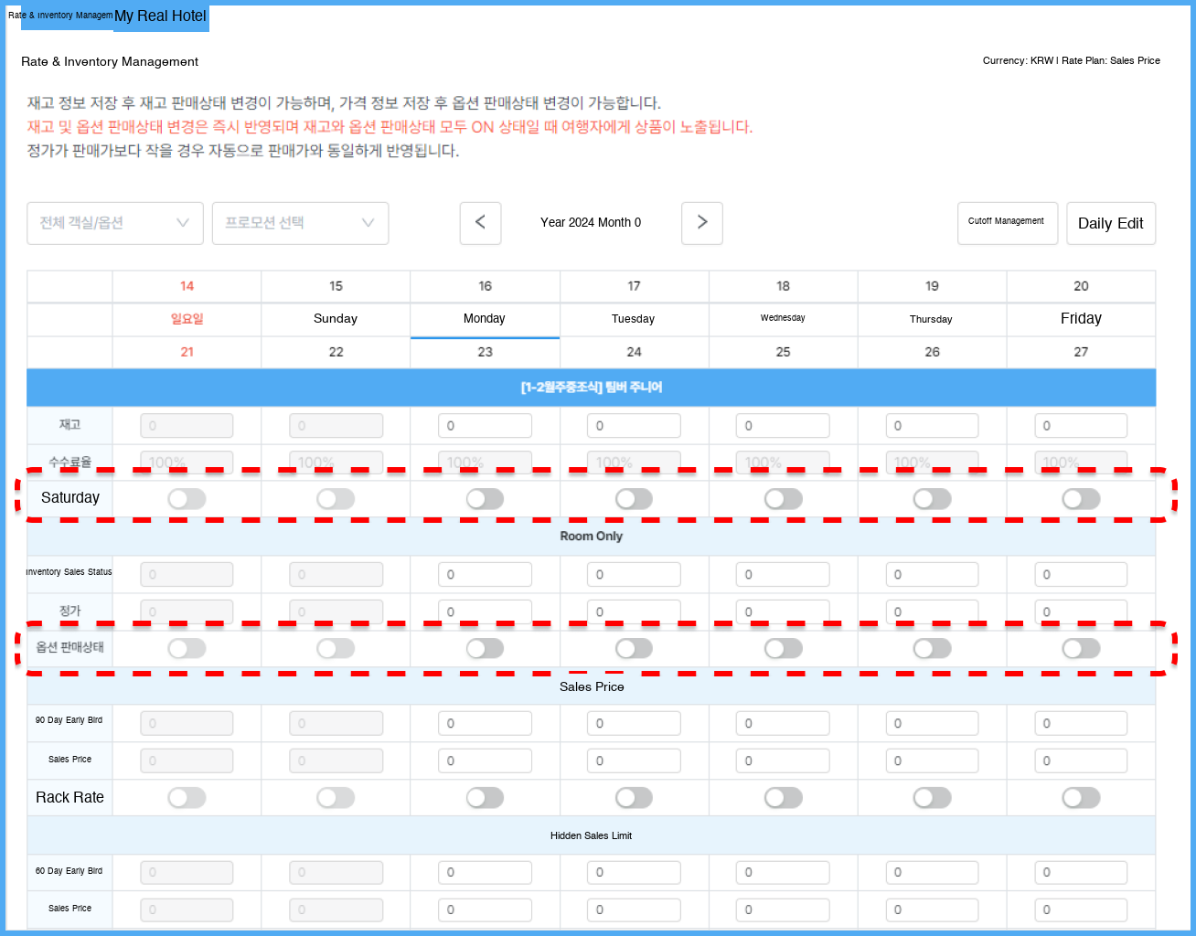Toggle Saturday row switch under Wednesday
The width and height of the screenshot is (1196, 936).
784,499
